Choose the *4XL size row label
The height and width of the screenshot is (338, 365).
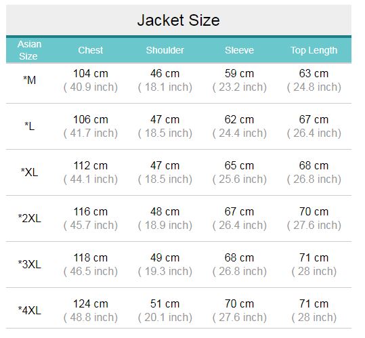tap(29, 310)
